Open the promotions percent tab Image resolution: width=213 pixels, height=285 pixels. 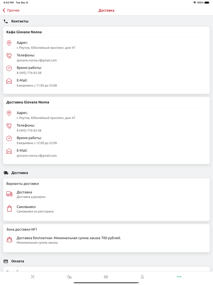pyautogui.click(x=33, y=277)
